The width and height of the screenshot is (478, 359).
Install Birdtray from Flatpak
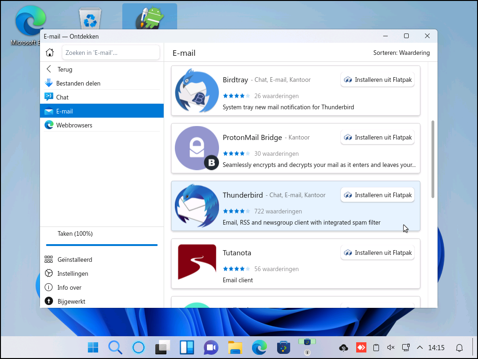(378, 80)
